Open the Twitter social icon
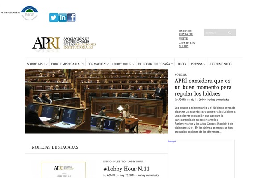 pyautogui.click(x=54, y=17)
